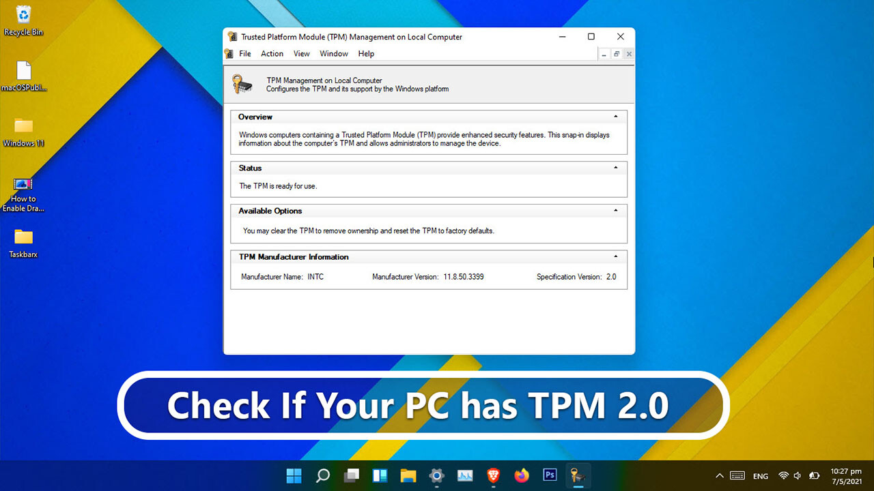Open taskbar Search
This screenshot has width=874, height=491.
[x=323, y=475]
